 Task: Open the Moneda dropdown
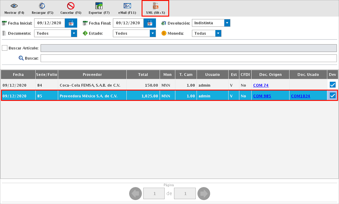[x=218, y=33]
